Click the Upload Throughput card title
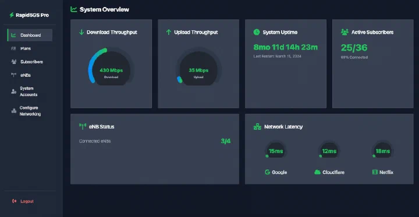This screenshot has width=419, height=217. point(196,33)
